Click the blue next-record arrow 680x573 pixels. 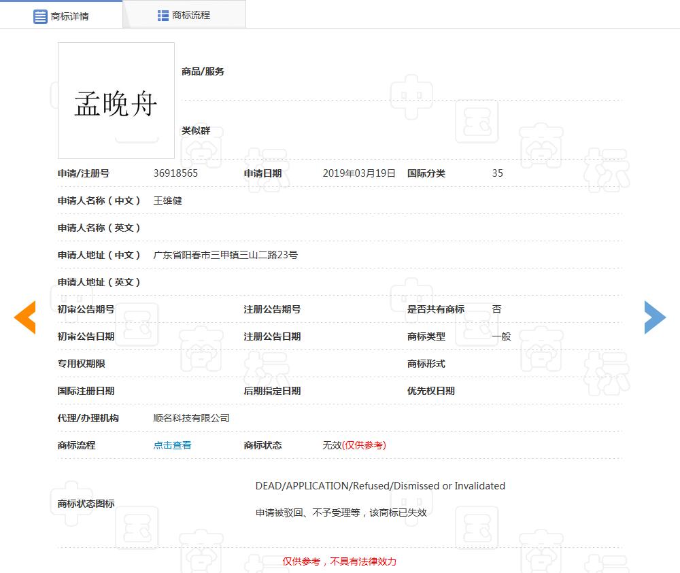click(655, 317)
